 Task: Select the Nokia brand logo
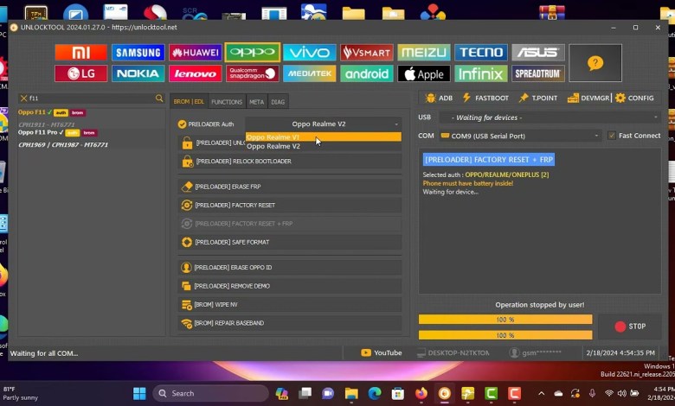click(x=138, y=73)
